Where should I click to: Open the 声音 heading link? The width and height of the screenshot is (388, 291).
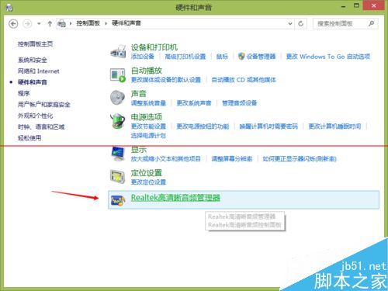point(139,94)
